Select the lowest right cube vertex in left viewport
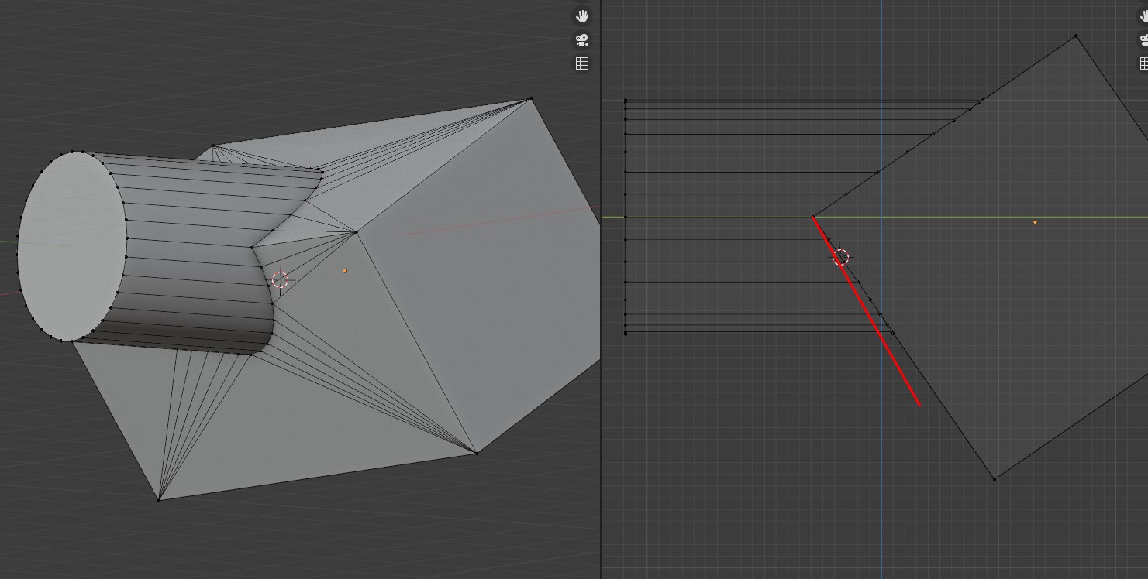The width and height of the screenshot is (1148, 579). tap(476, 453)
